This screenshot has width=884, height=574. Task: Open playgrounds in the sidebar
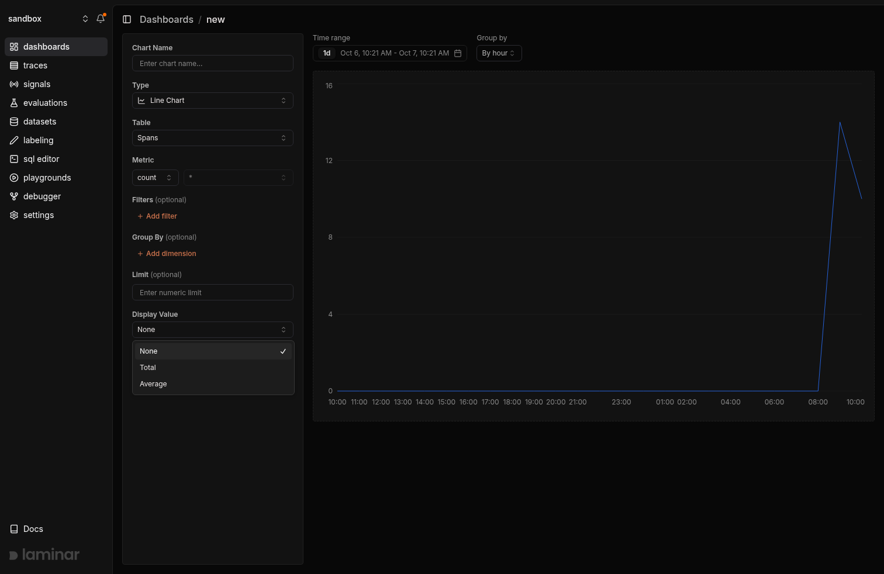click(56, 178)
